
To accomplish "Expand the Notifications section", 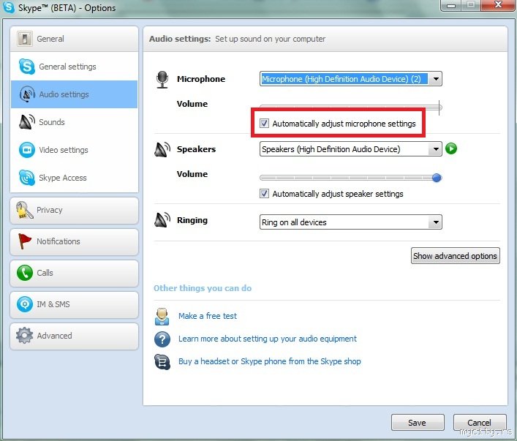I will click(74, 242).
